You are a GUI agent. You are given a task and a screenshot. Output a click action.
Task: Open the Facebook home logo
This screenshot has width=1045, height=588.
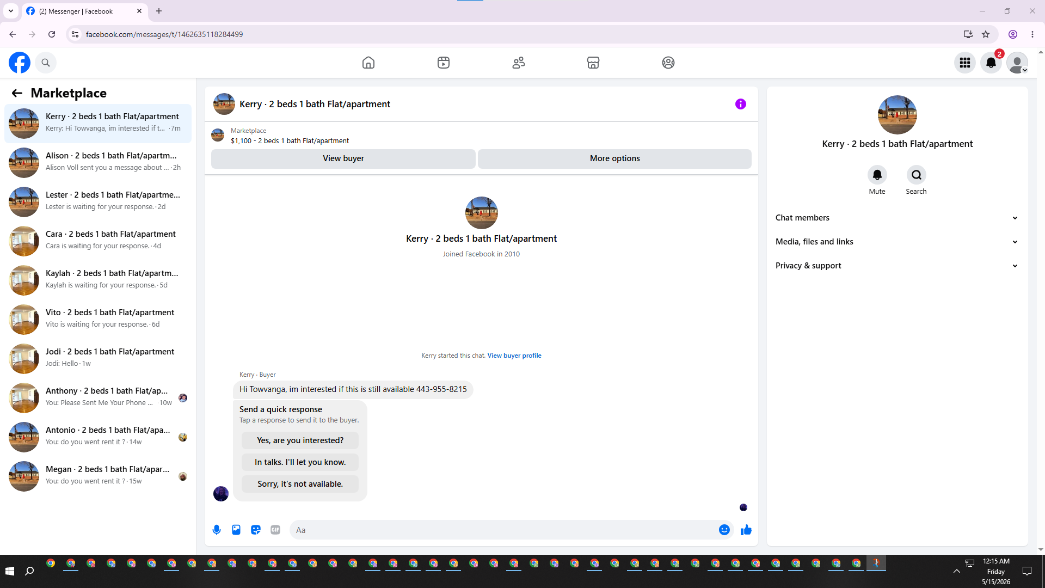[x=20, y=63]
